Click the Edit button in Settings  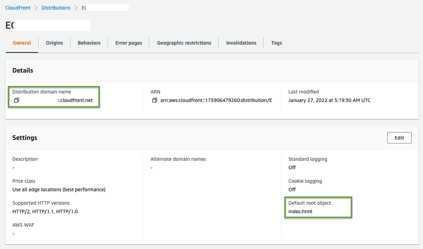pos(399,137)
